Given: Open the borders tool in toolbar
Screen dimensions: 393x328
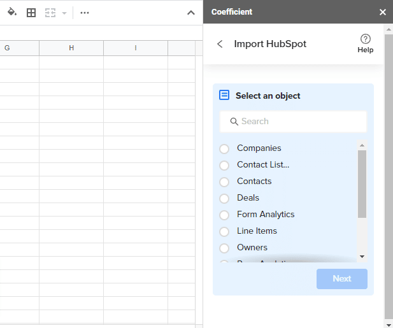Looking at the screenshot, I should (31, 13).
